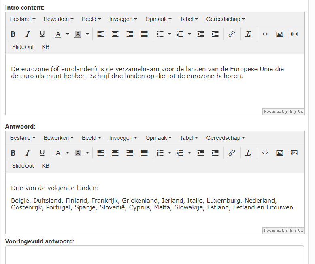Image resolution: width=315 pixels, height=264 pixels.
Task: Center align text in Intro content editor
Action: tap(115, 34)
